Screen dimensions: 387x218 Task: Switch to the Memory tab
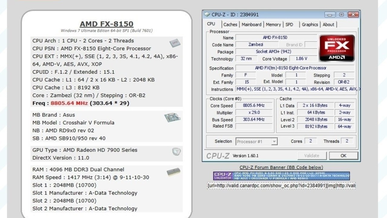point(273,25)
